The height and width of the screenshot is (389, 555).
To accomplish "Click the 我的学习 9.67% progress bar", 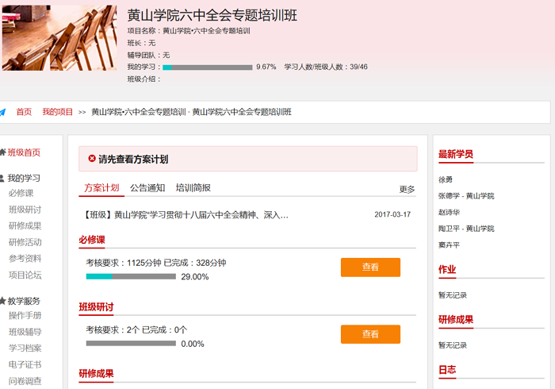I will click(x=207, y=67).
